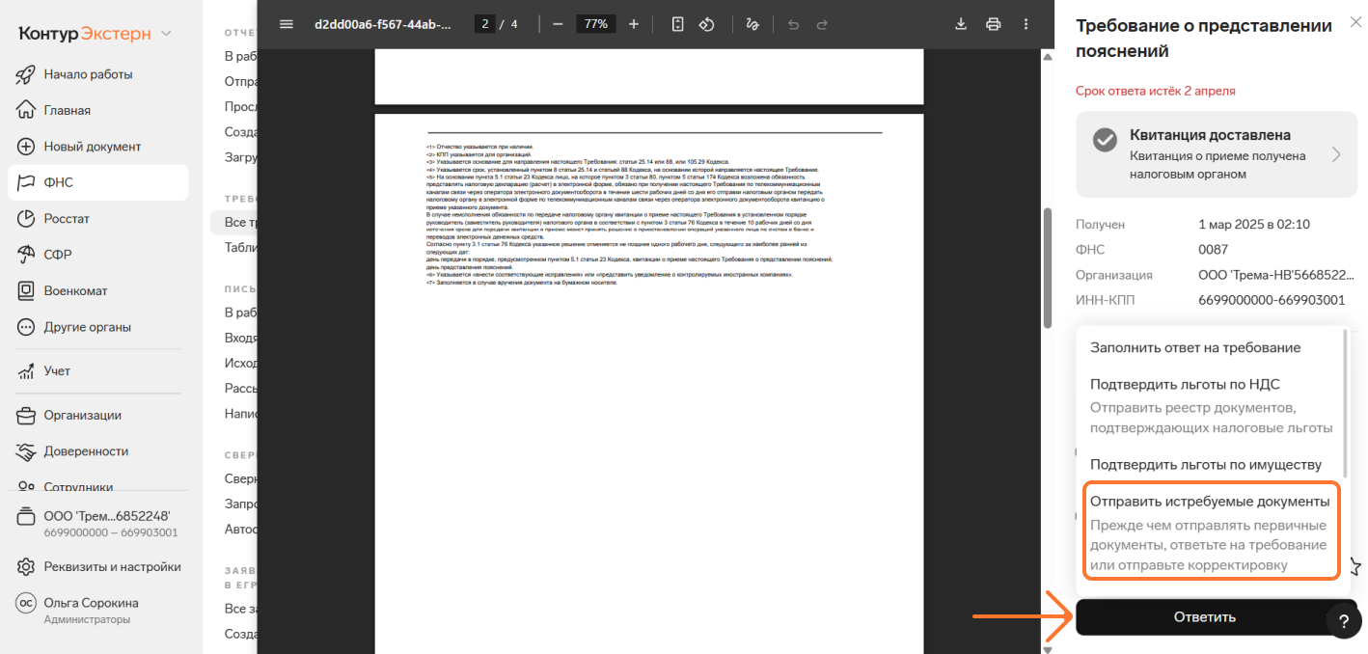Rotate the PDF document counterclockwise
1368x654 pixels.
click(706, 24)
